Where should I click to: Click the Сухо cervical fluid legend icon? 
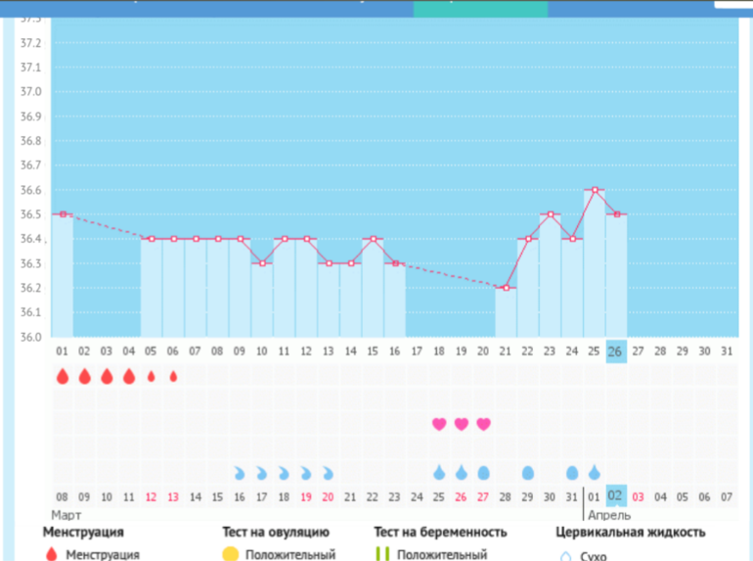pos(564,556)
